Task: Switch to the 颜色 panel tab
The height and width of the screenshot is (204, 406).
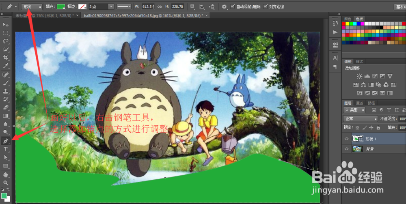Action: click(348, 19)
